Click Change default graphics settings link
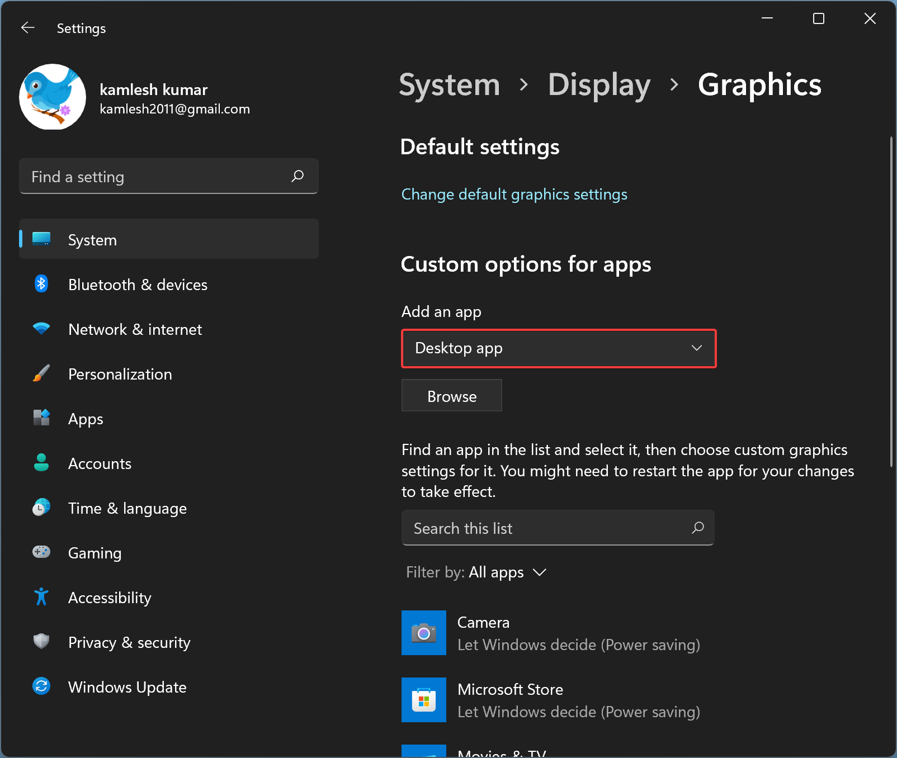 [514, 195]
